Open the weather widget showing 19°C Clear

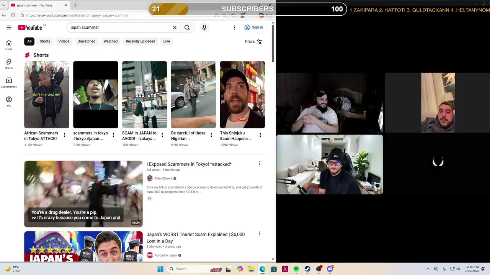point(12,269)
